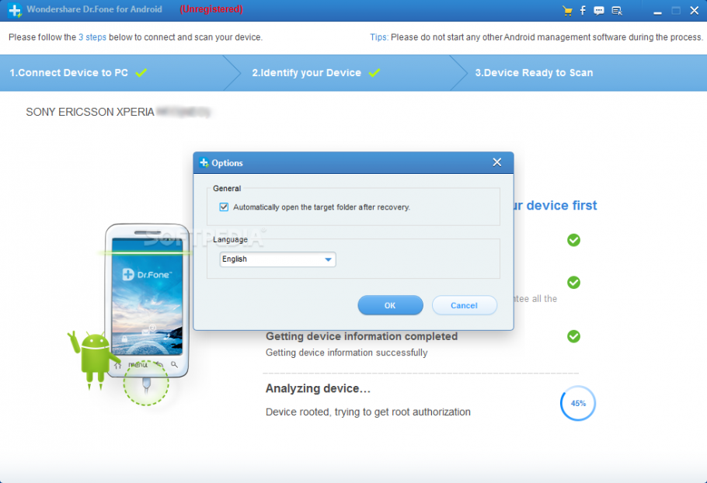Click the USB plug dashed circle icon

[x=146, y=383]
